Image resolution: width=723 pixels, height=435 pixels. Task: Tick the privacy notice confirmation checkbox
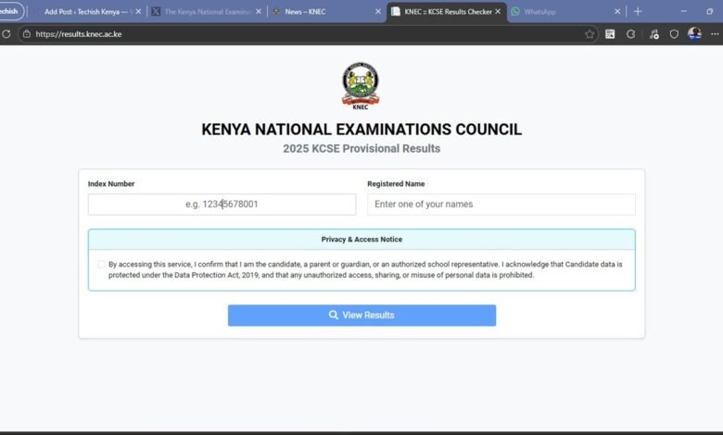pyautogui.click(x=101, y=264)
